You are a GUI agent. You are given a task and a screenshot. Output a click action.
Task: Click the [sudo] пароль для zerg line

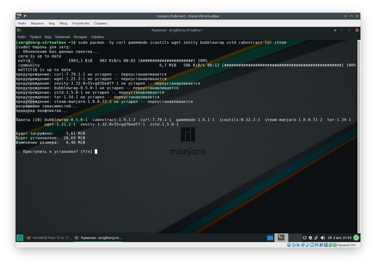point(43,47)
